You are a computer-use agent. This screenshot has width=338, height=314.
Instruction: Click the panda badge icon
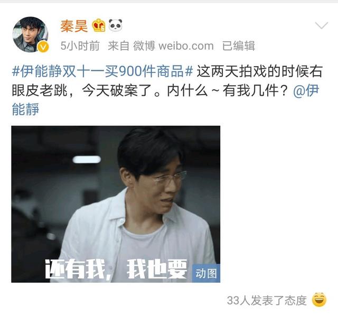(115, 25)
